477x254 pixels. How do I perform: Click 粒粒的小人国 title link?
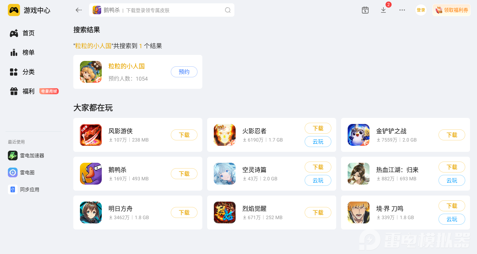point(127,66)
